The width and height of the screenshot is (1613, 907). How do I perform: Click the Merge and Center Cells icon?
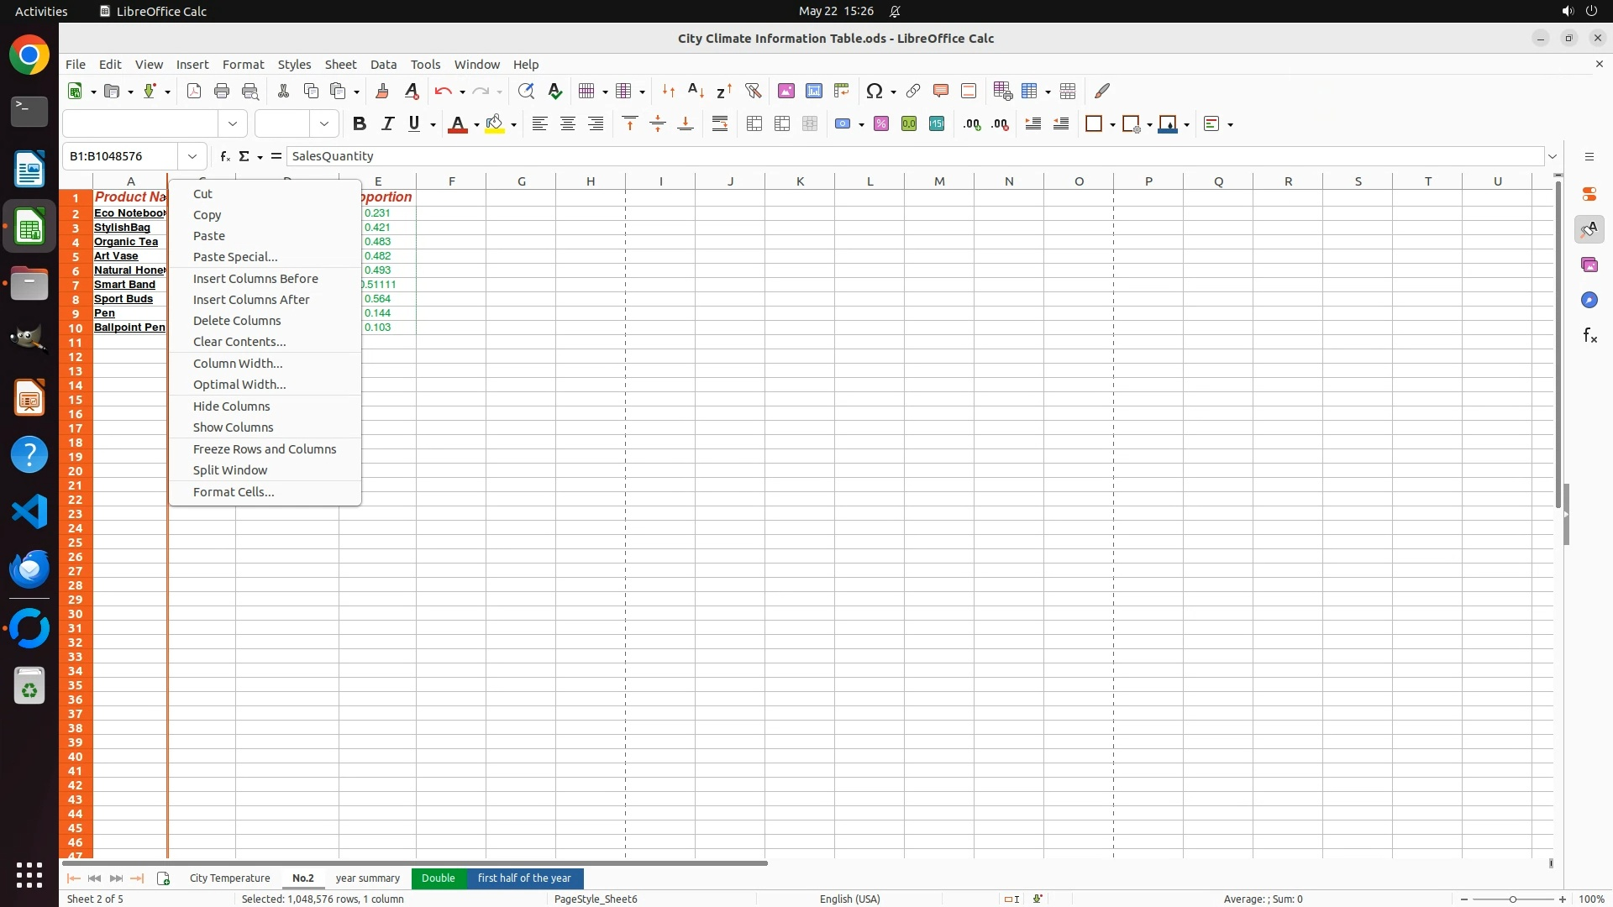click(754, 124)
